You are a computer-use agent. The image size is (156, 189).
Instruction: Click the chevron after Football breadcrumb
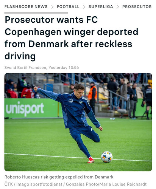click(84, 6)
